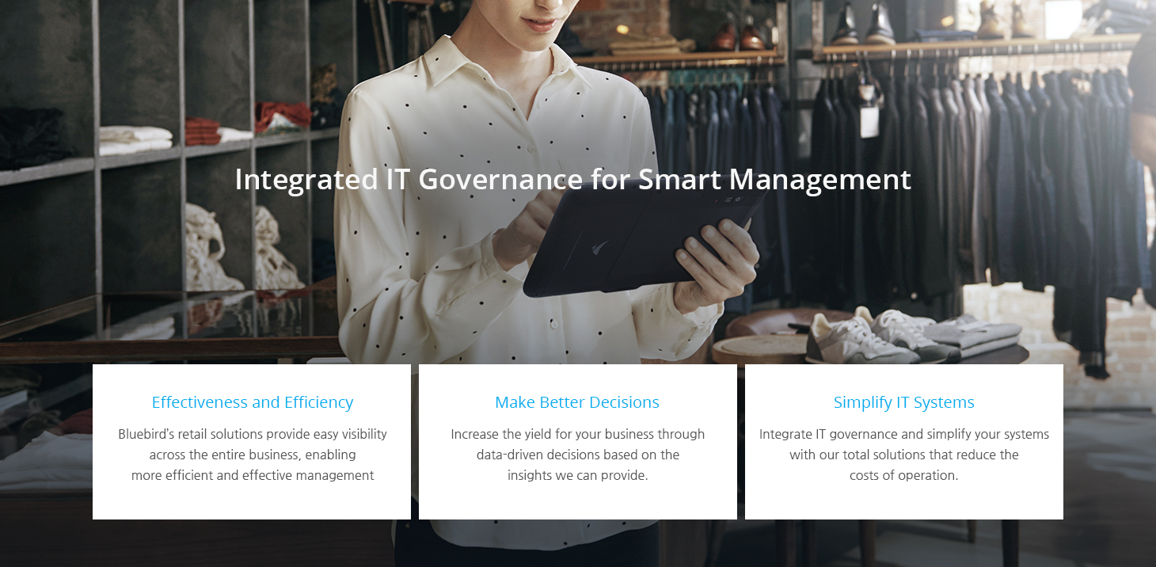The height and width of the screenshot is (567, 1156).
Task: Click the price tag on hanging jacket
Action: pos(869,119)
